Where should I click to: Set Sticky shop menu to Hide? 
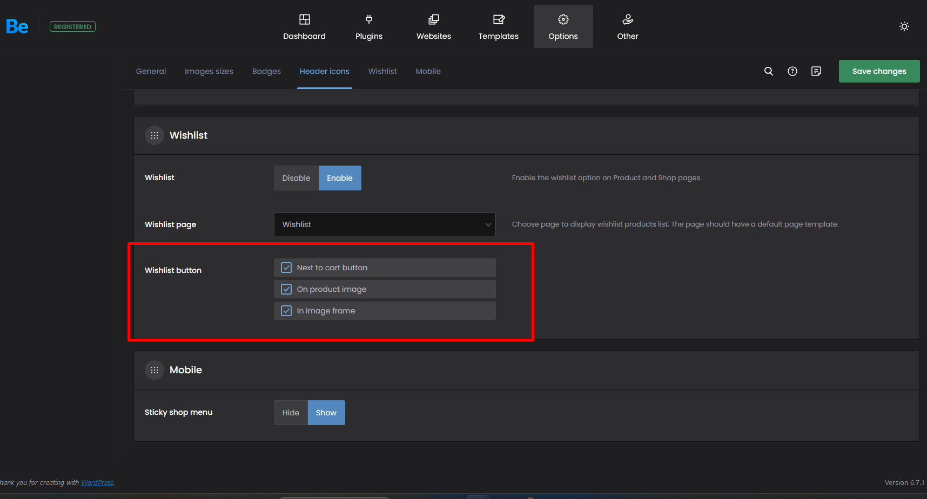click(x=291, y=413)
